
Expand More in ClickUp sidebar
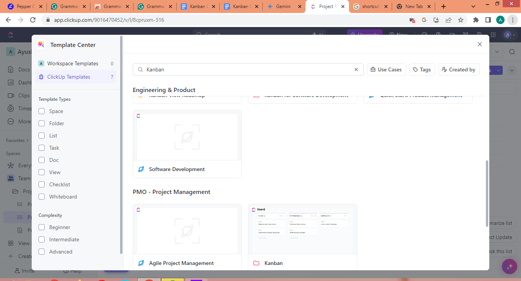click(19, 121)
